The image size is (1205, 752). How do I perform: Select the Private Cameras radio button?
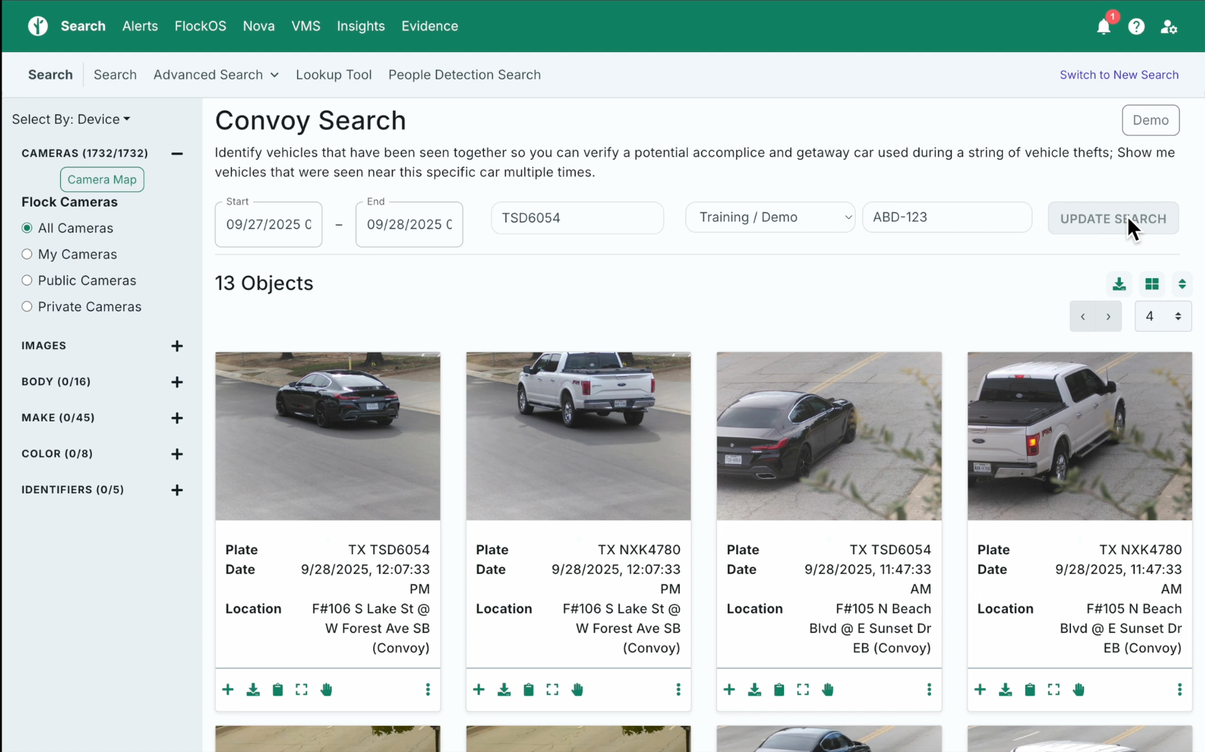[27, 306]
